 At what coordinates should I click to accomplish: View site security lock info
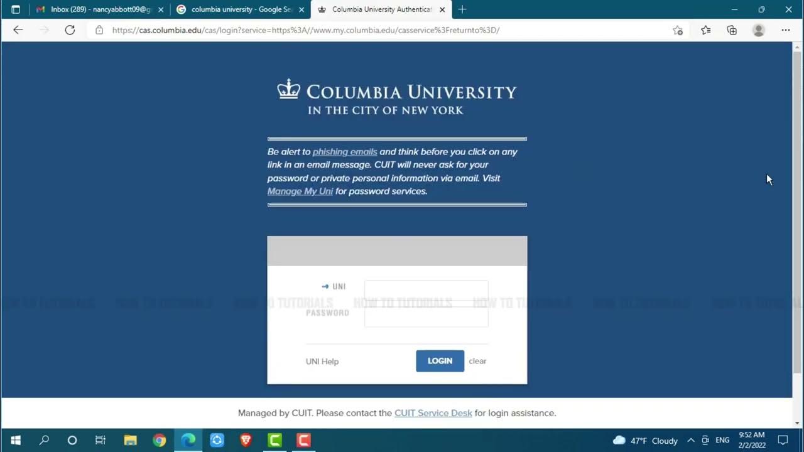tap(99, 30)
